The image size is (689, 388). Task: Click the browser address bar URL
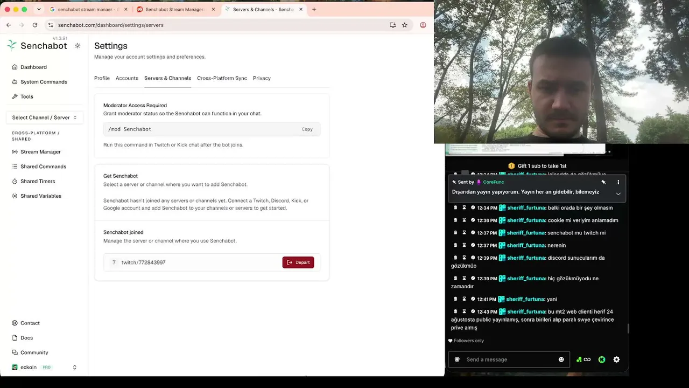111,25
